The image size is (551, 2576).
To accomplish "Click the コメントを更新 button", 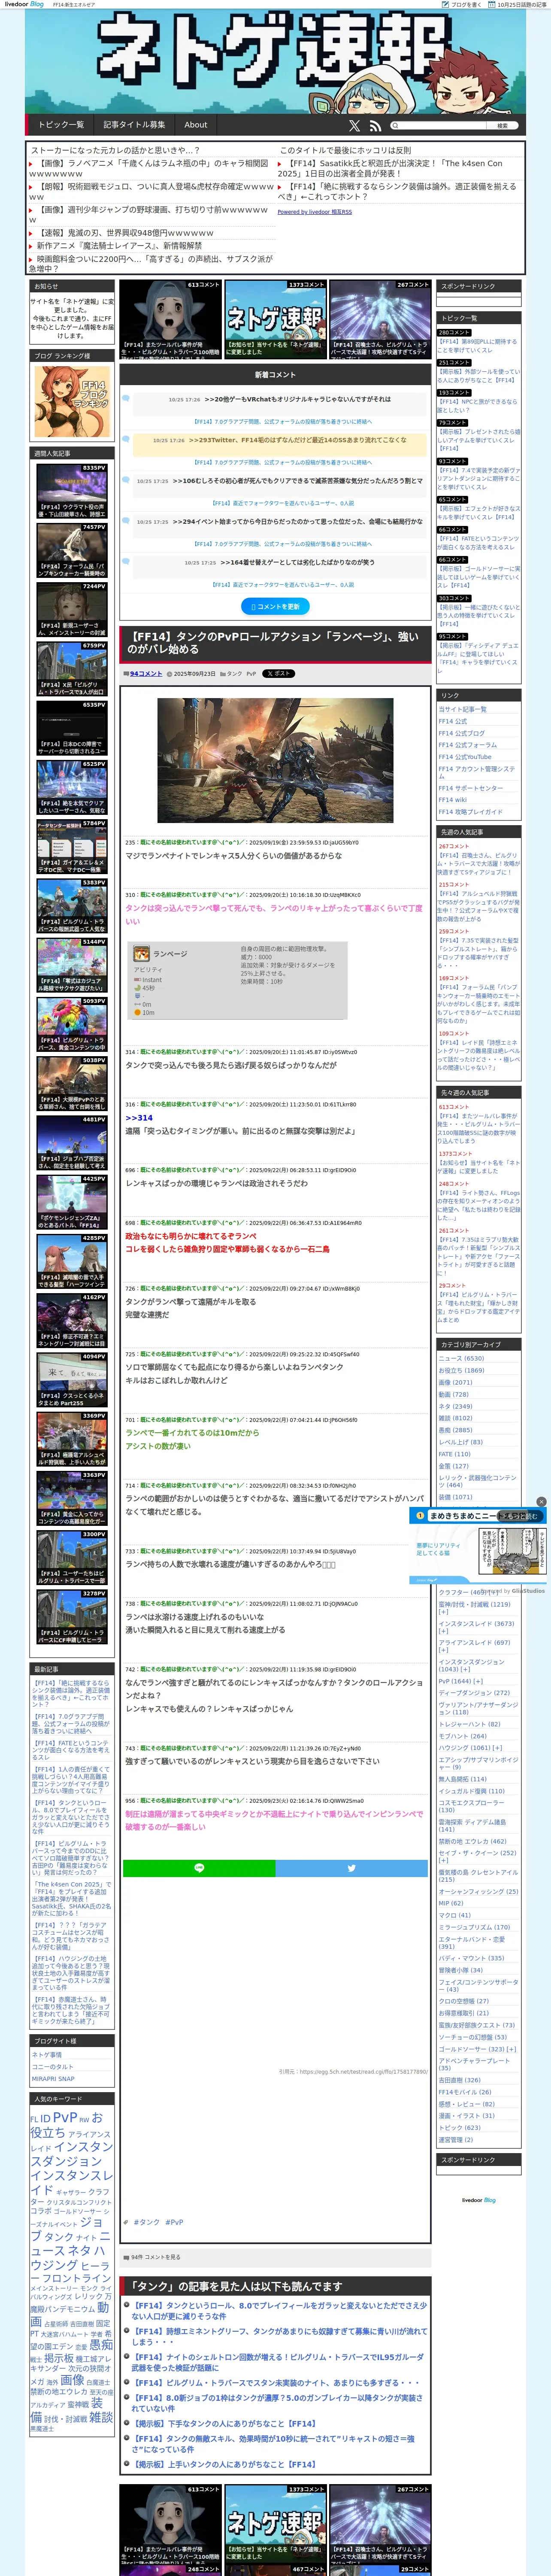I will (x=275, y=606).
